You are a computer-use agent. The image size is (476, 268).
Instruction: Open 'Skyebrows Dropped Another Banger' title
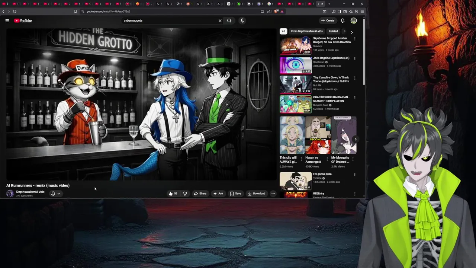pyautogui.click(x=332, y=40)
